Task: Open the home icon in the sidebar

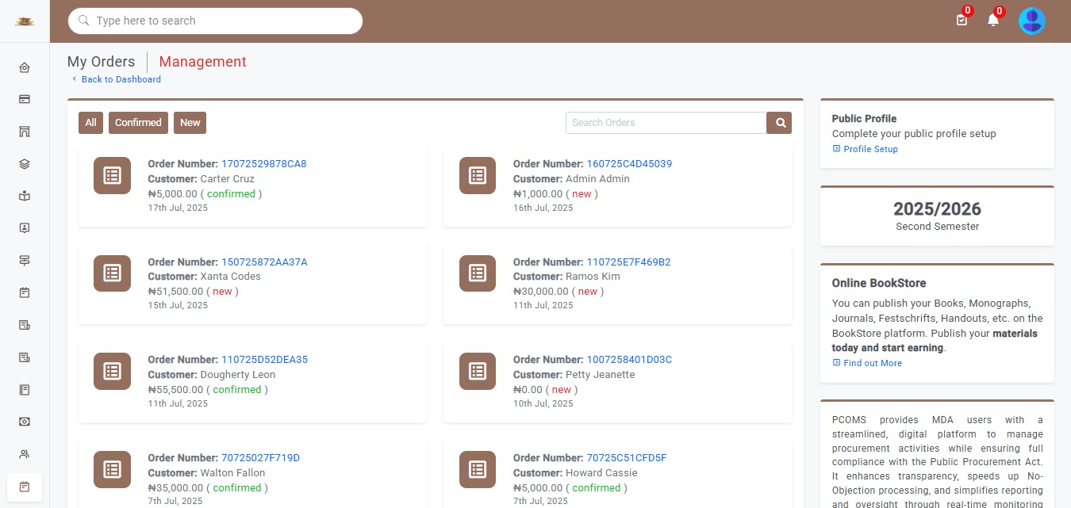Action: (x=25, y=67)
